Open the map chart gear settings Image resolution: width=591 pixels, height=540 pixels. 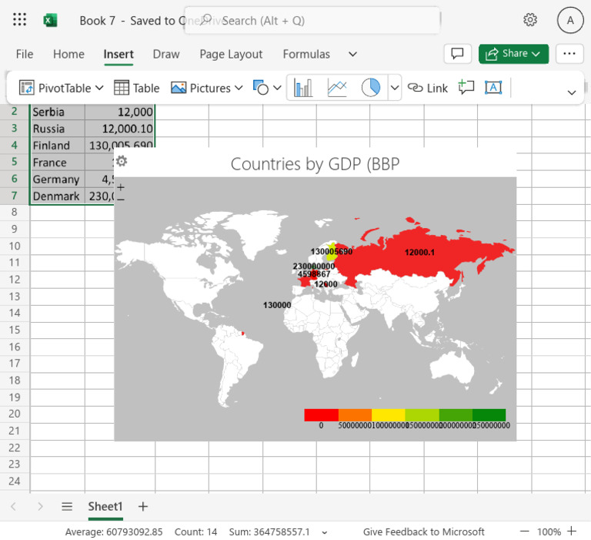coord(121,162)
